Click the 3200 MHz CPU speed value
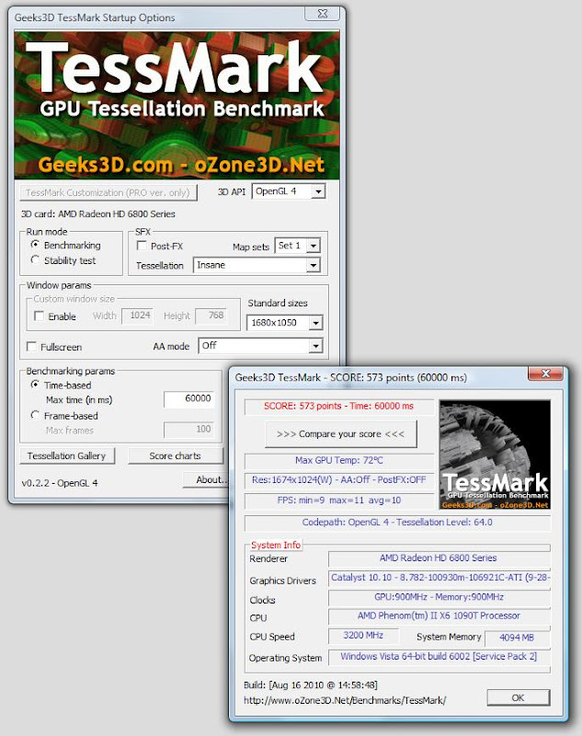Screen dimensions: 582x736 pos(363,636)
